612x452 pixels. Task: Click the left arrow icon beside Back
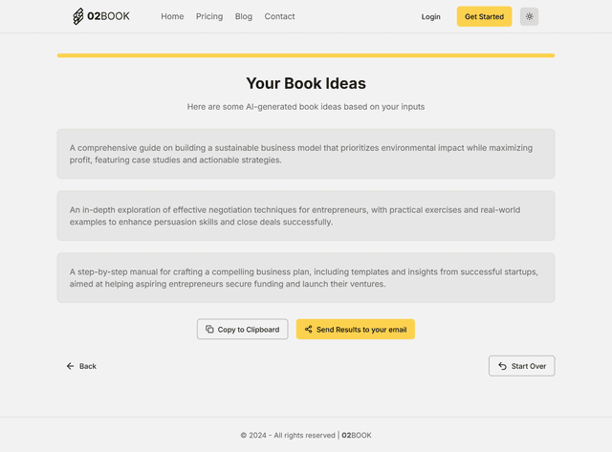(x=70, y=366)
